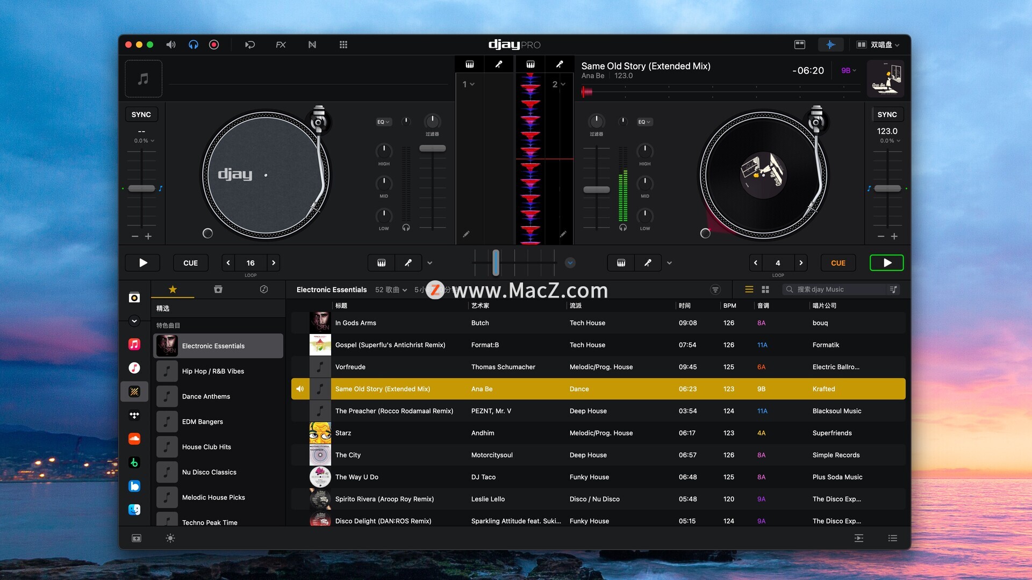
Task: Open left deck EQ dropdown
Action: (383, 122)
